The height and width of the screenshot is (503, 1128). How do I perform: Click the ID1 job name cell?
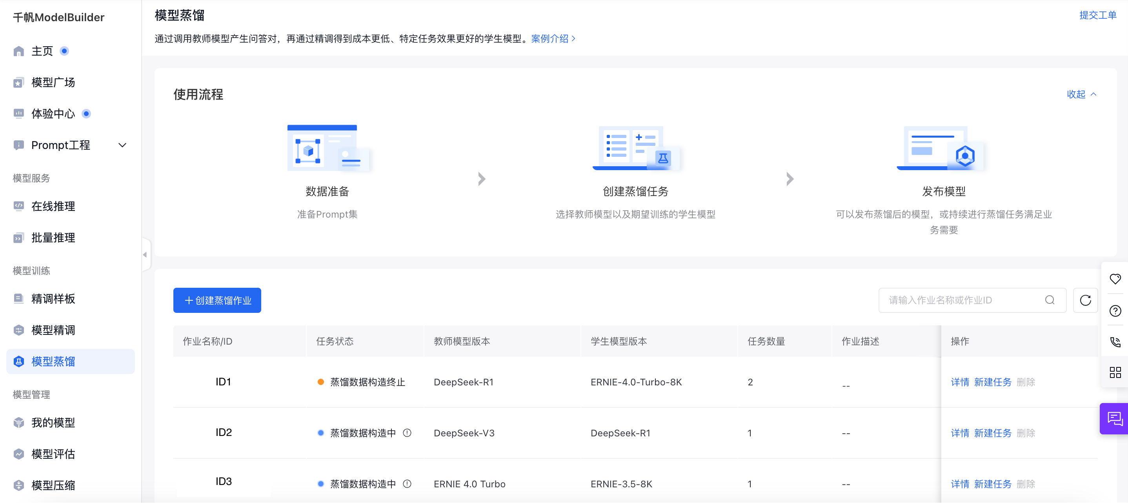tap(223, 382)
